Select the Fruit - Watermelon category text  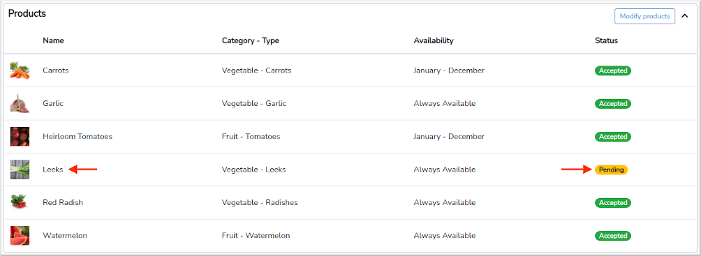tap(256, 236)
